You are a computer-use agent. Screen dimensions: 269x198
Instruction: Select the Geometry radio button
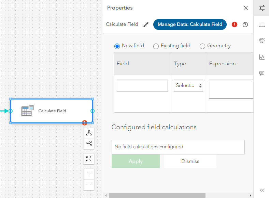coord(202,46)
